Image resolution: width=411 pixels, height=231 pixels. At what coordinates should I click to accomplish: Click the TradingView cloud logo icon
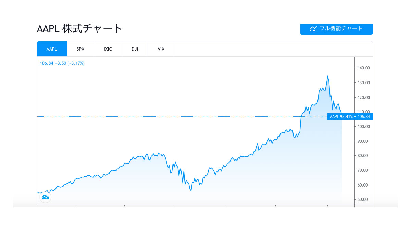(45, 197)
